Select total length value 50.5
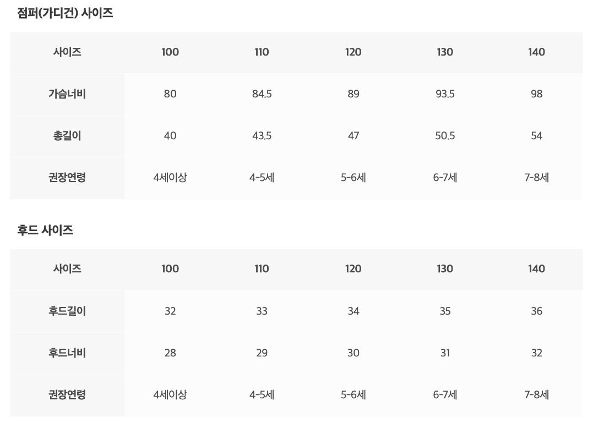The height and width of the screenshot is (429, 593). 445,136
